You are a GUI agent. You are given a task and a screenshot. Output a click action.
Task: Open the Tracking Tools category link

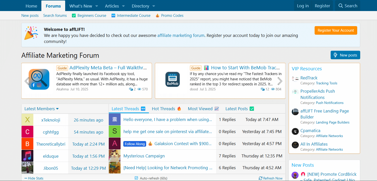[x=327, y=83]
